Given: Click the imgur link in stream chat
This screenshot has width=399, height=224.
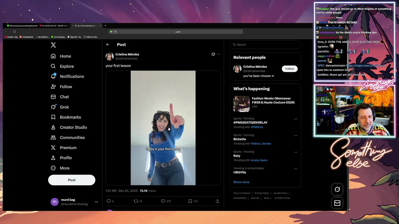Looking at the screenshot, I should point(365,66).
